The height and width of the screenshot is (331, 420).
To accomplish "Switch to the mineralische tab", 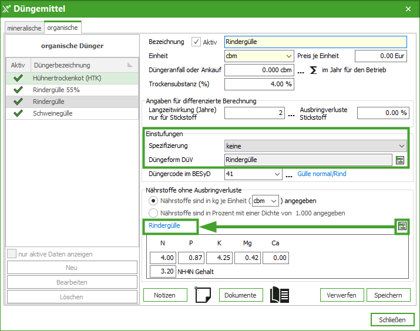I will pyautogui.click(x=24, y=28).
